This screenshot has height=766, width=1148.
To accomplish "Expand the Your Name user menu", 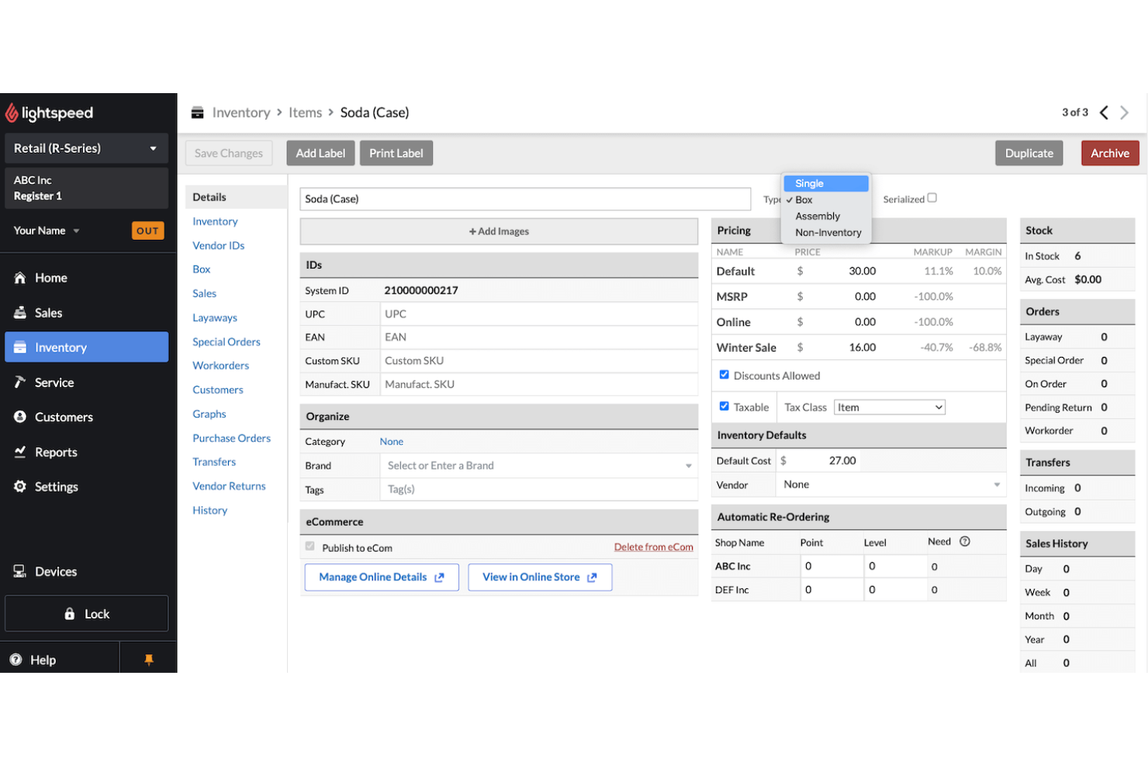I will coord(47,230).
